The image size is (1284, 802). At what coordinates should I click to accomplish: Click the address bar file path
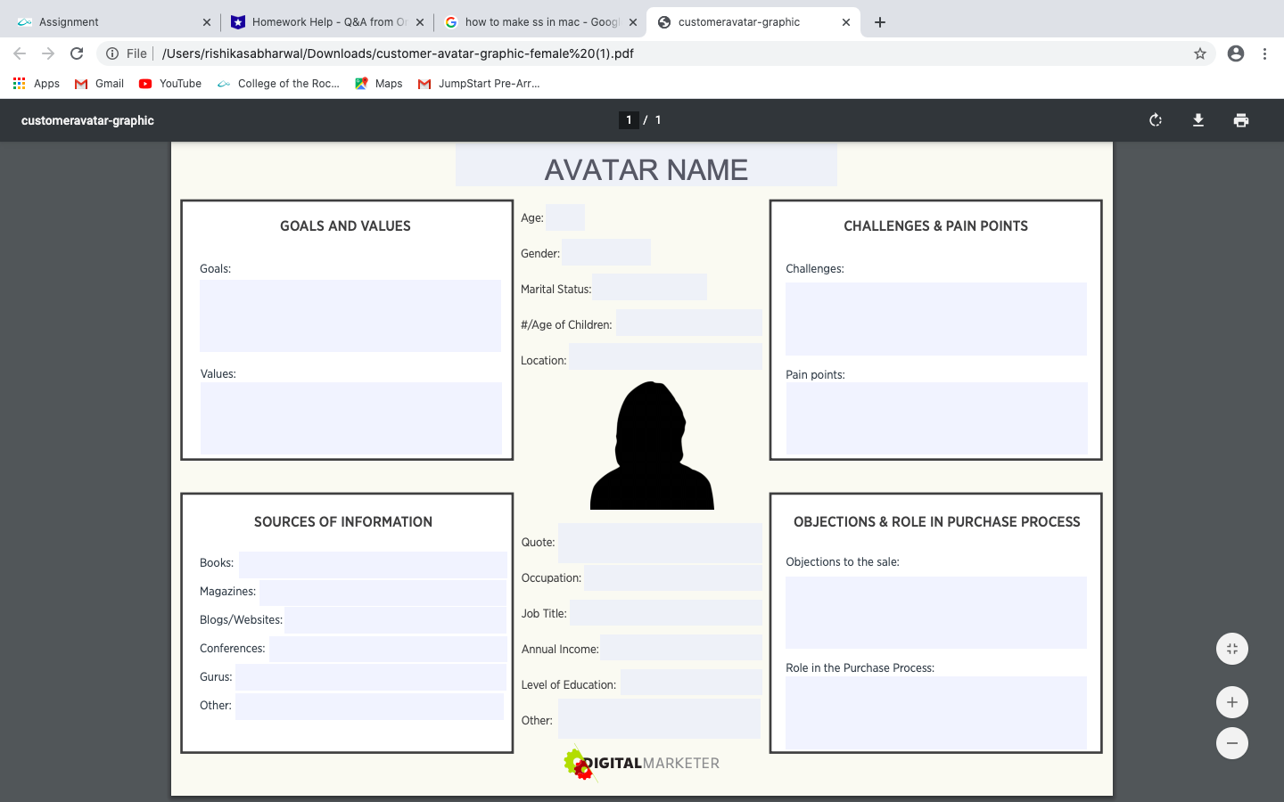[398, 53]
